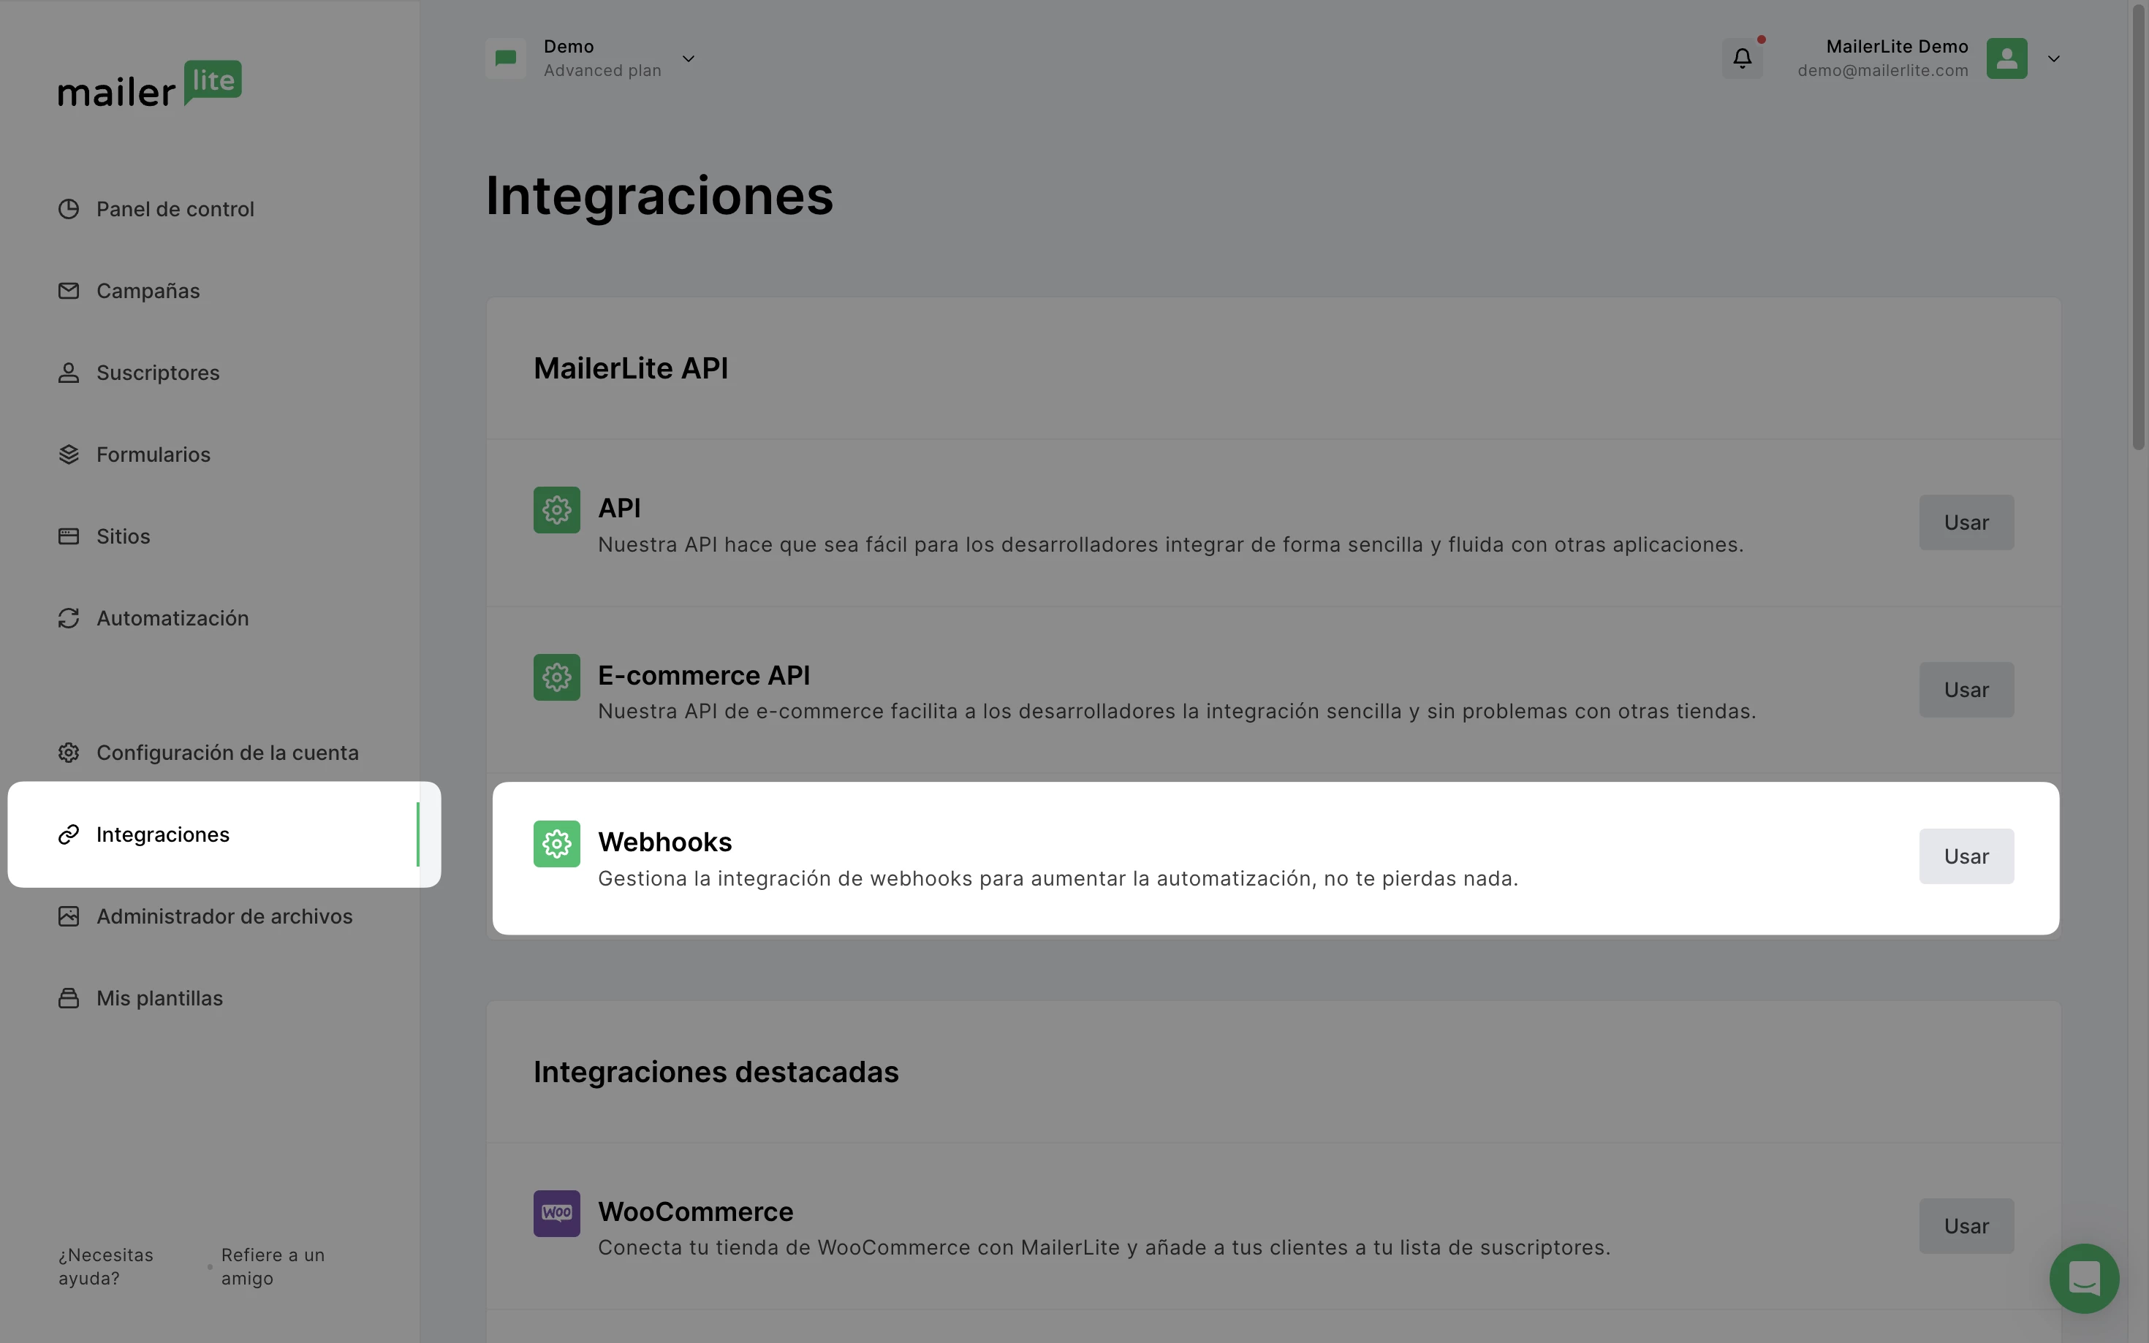Open Campañas in the sidebar
2149x1343 pixels.
click(148, 291)
